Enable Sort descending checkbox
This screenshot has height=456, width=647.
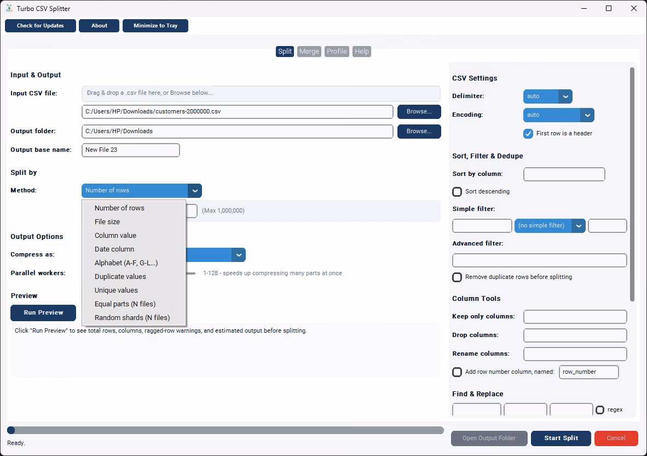tap(457, 192)
